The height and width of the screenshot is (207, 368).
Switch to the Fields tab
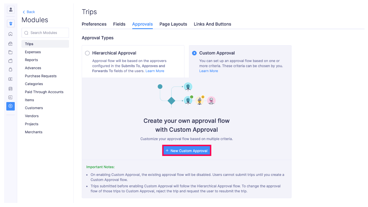point(119,24)
